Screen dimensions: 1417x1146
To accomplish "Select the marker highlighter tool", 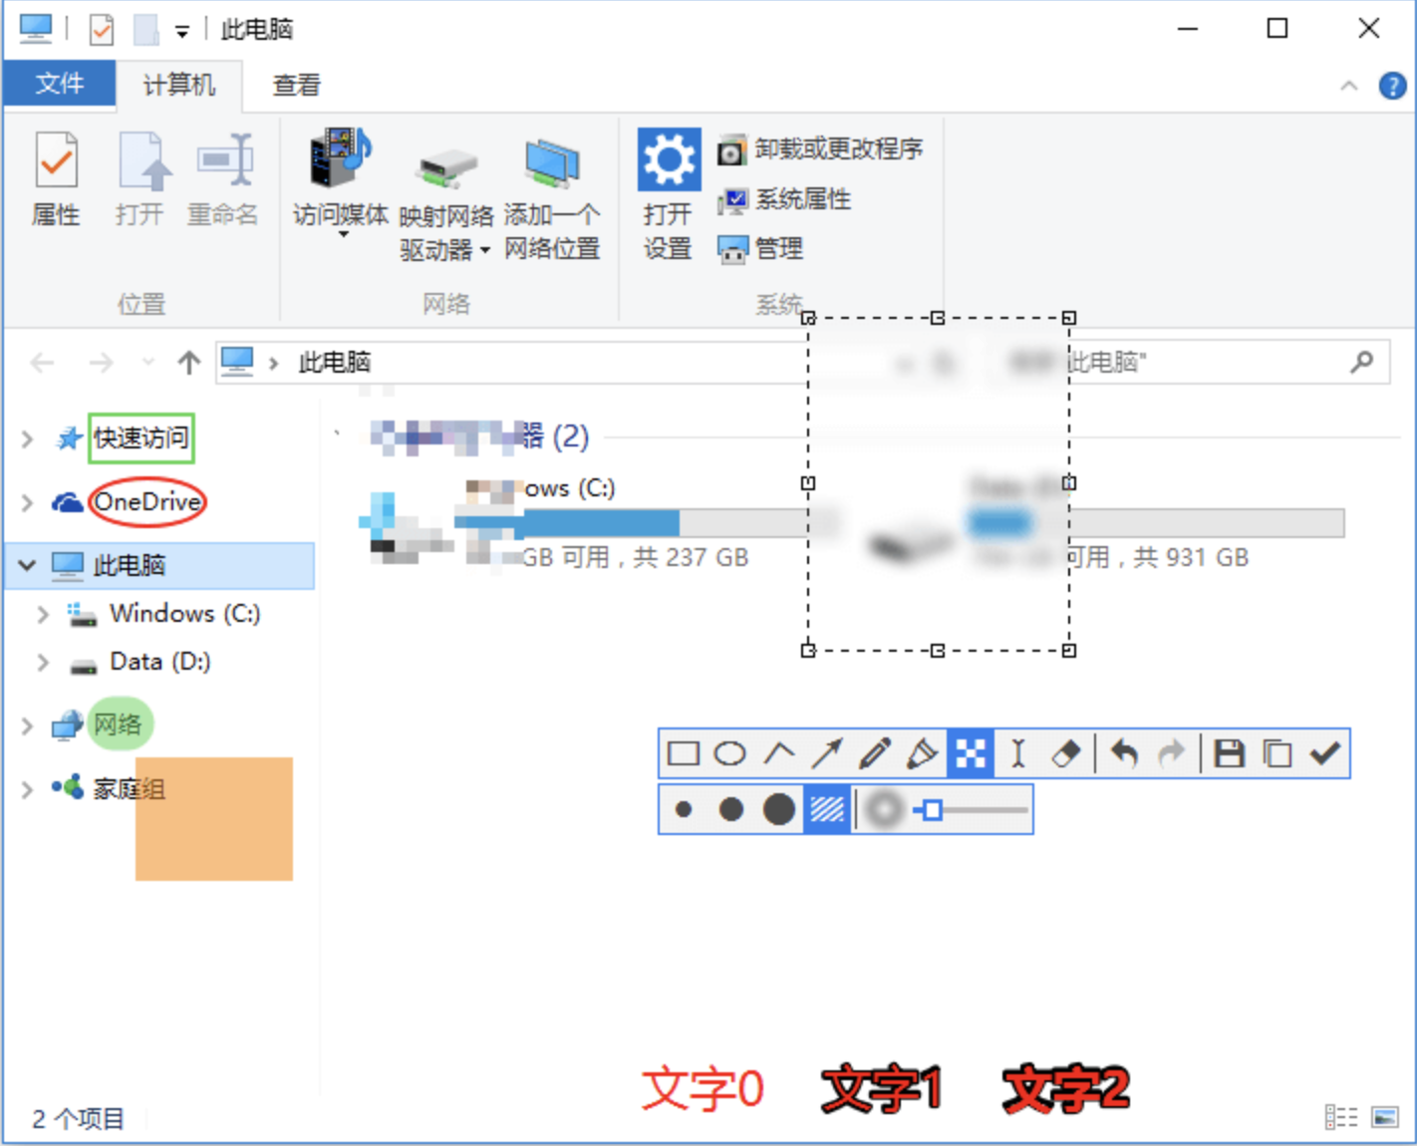I will (923, 753).
